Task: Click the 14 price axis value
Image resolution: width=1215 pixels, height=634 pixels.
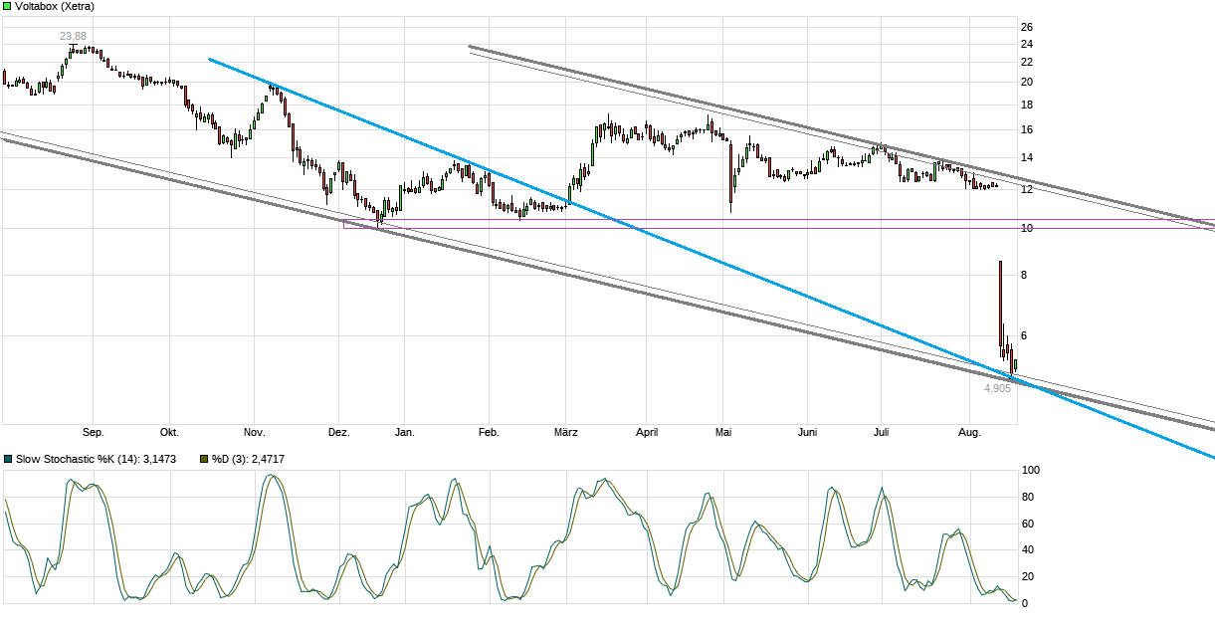Action: [1028, 157]
